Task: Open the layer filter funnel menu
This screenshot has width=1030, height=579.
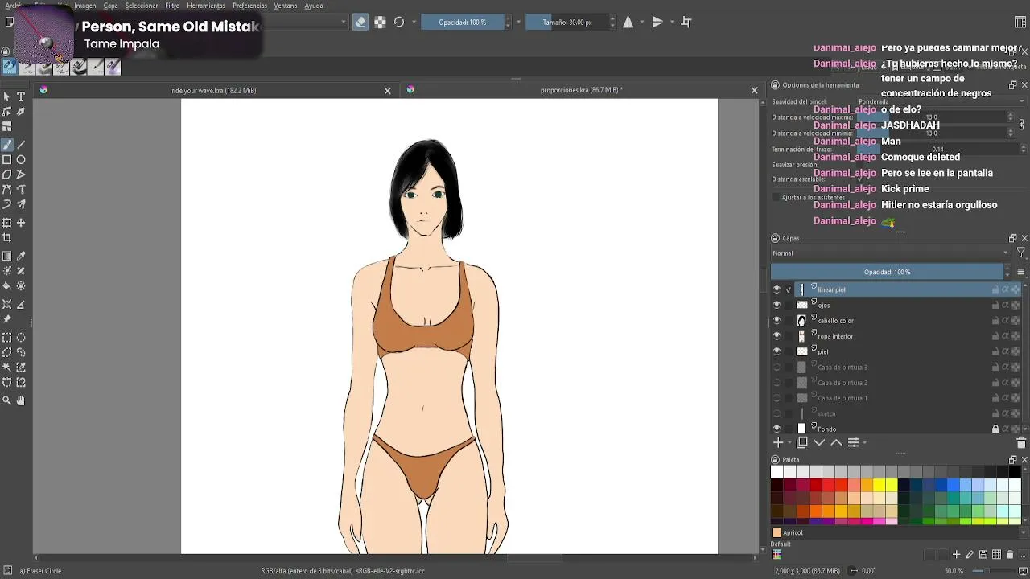Action: [1021, 253]
